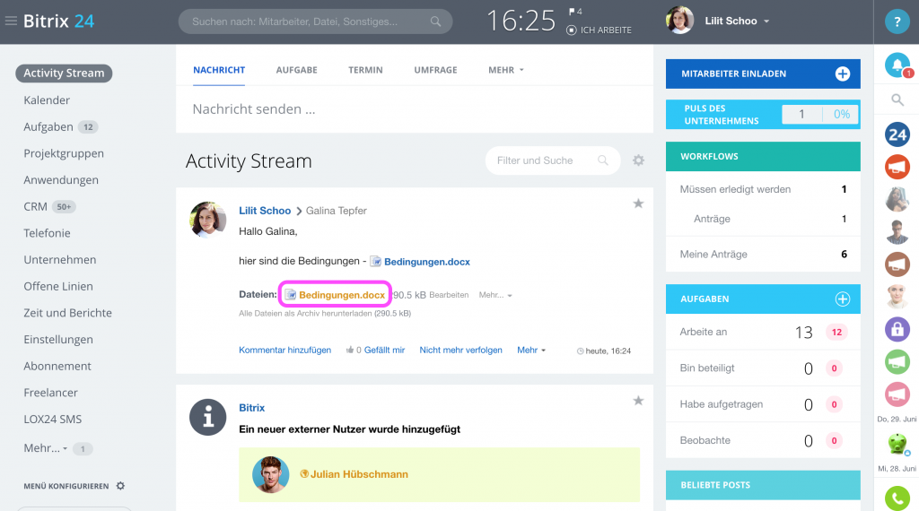Open the notifications bell with red badge
This screenshot has height=511, width=919.
[897, 65]
